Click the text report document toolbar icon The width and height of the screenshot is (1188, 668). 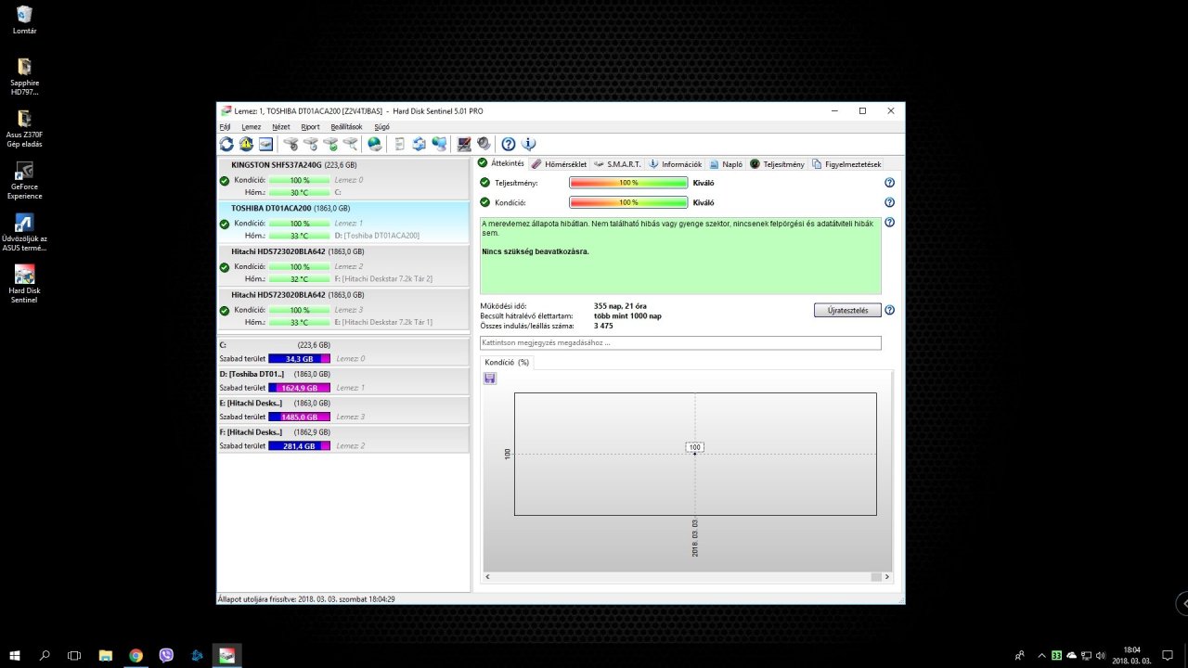click(x=400, y=144)
